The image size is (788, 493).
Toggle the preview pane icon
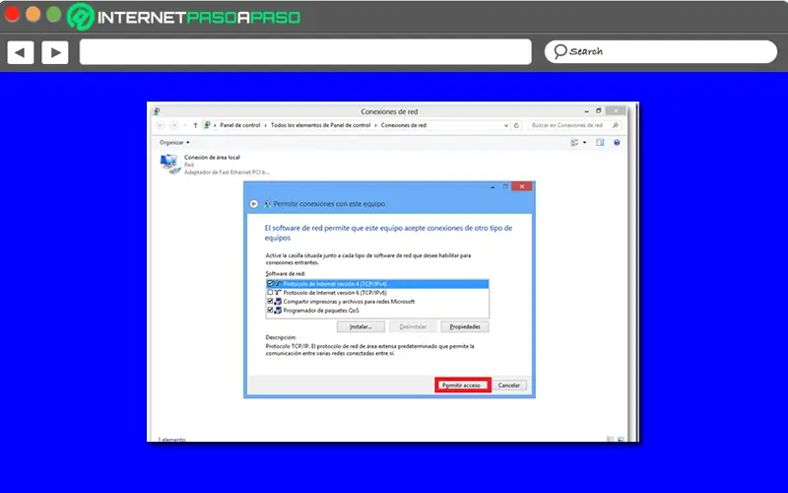point(600,143)
